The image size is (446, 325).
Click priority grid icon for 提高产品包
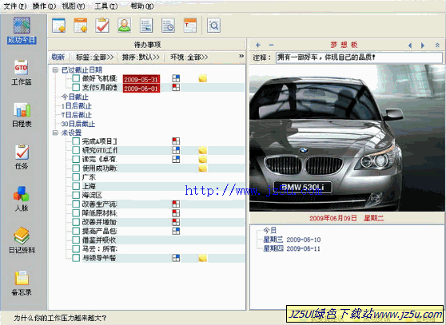(176, 231)
